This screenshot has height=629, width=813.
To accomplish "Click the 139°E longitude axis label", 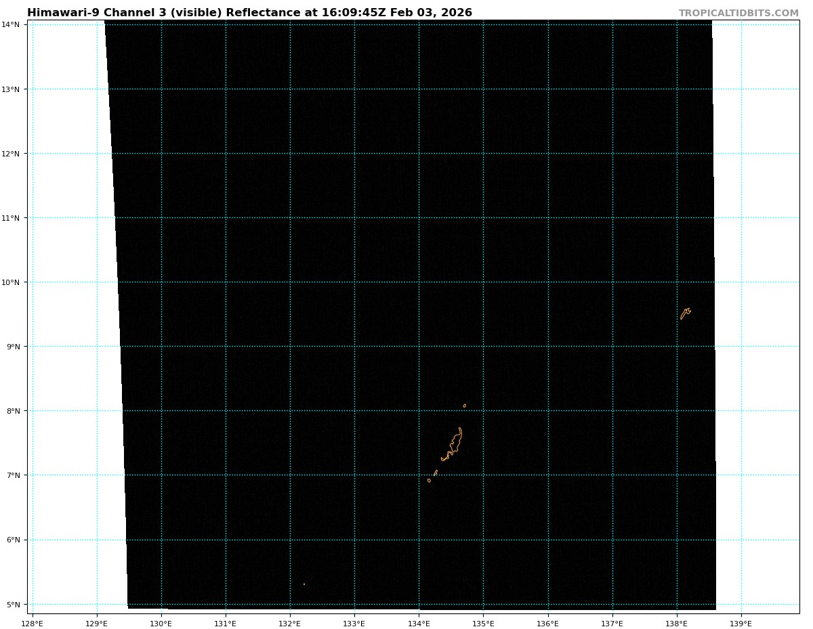I will tap(741, 623).
